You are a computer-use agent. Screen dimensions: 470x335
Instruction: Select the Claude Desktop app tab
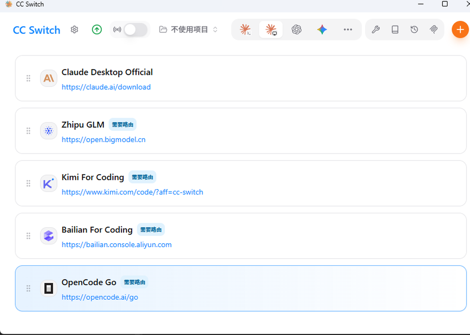271,29
